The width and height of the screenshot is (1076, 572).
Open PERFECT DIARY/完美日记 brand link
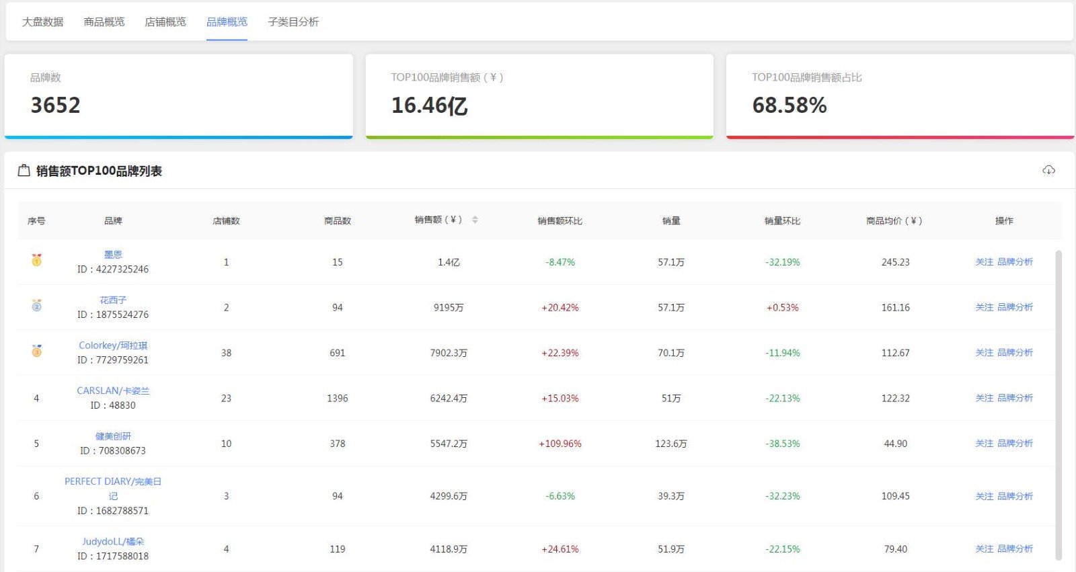coord(113,482)
